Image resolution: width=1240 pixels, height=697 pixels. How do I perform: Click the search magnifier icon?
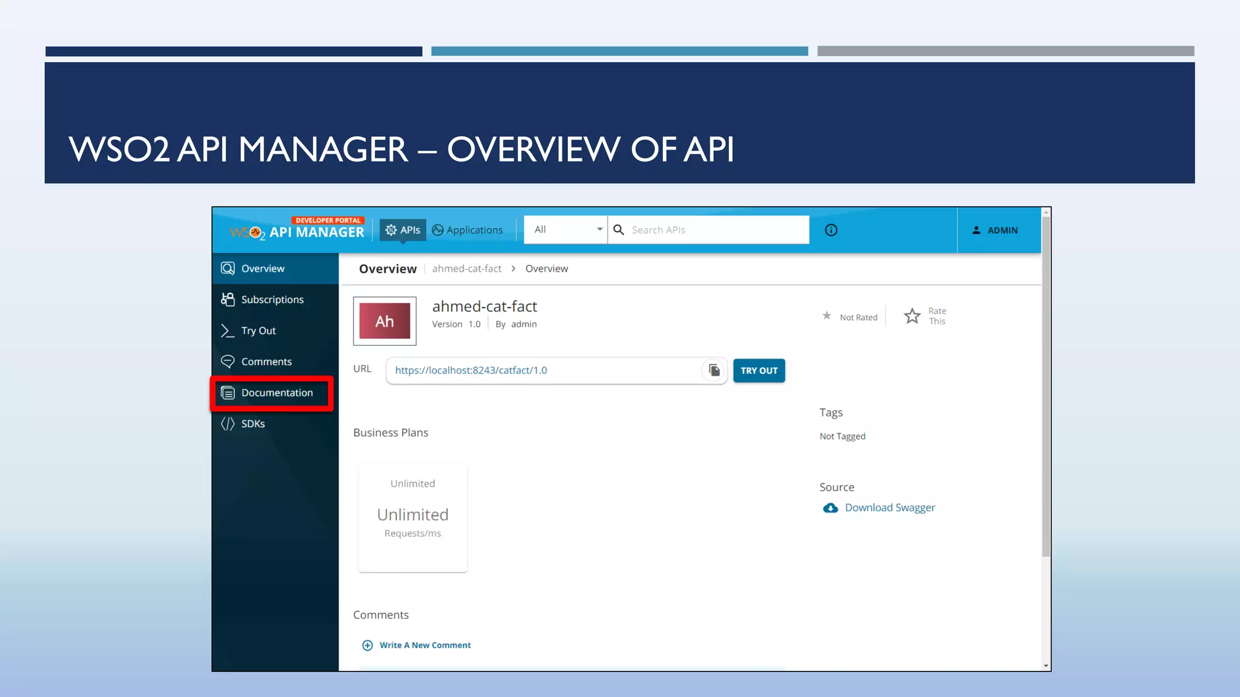pos(619,230)
